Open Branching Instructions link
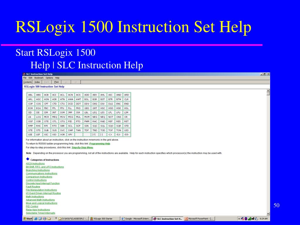300x225 pixels. tap(38, 170)
